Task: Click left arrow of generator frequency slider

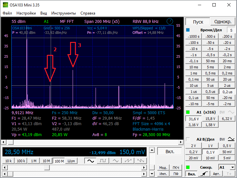Action: [x=5, y=167]
